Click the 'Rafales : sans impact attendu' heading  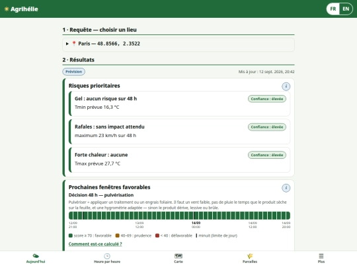tap(110, 127)
